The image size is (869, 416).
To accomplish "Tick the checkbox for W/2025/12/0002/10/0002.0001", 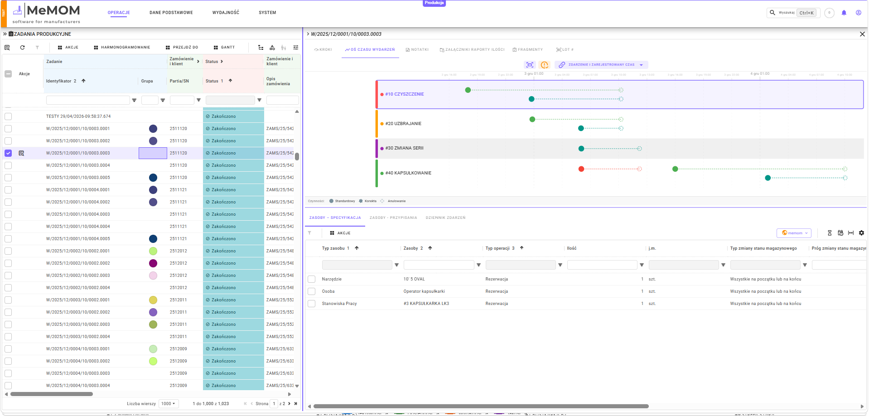I will [x=8, y=251].
